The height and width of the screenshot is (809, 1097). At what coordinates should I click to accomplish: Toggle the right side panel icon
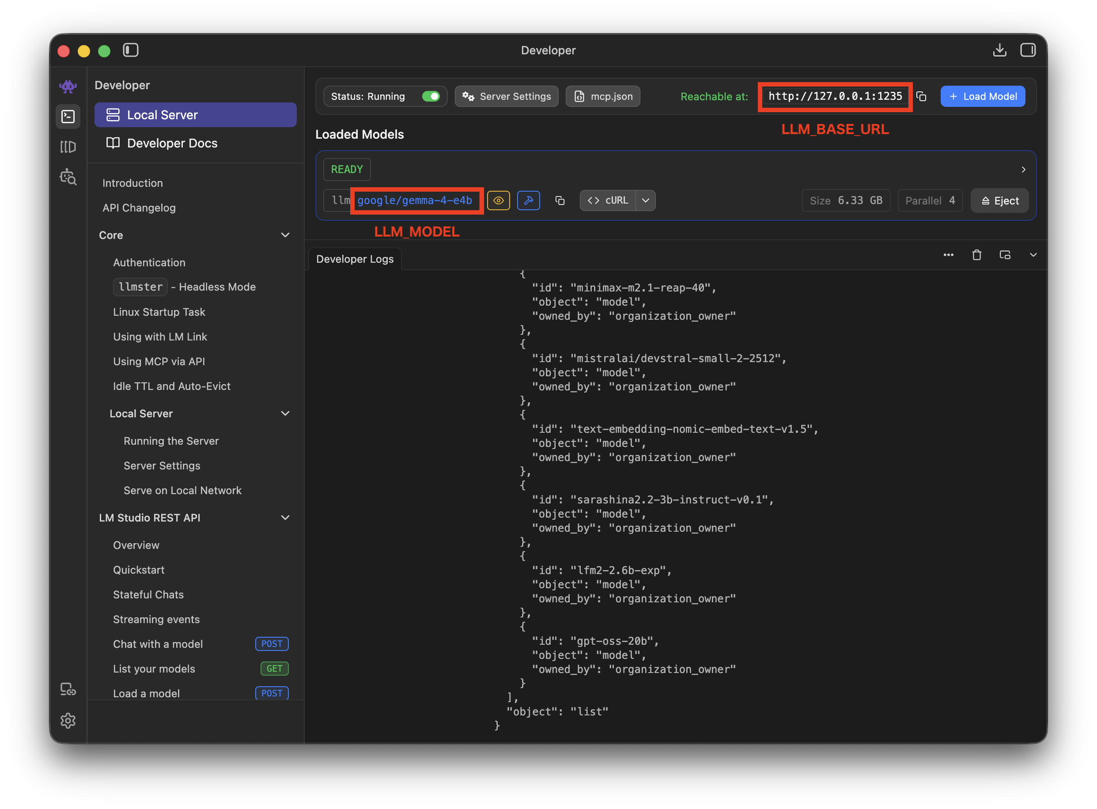(x=1028, y=50)
